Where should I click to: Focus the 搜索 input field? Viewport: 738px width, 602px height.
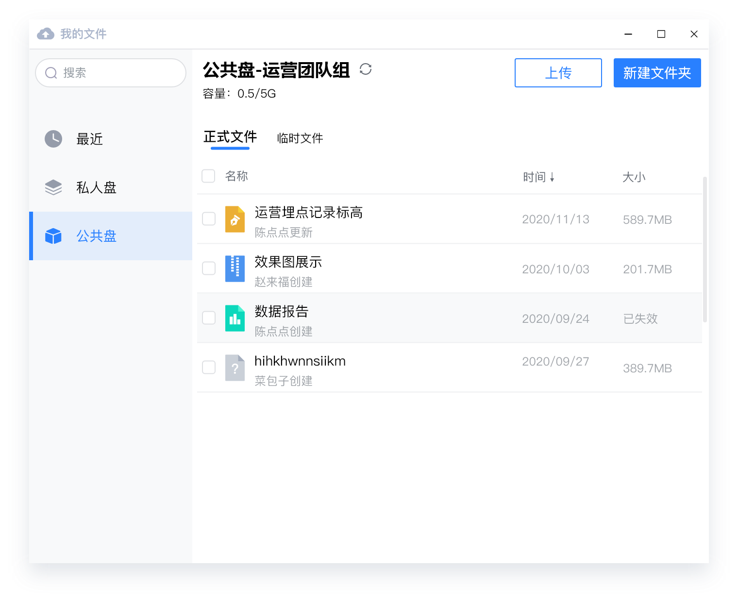[x=111, y=73]
